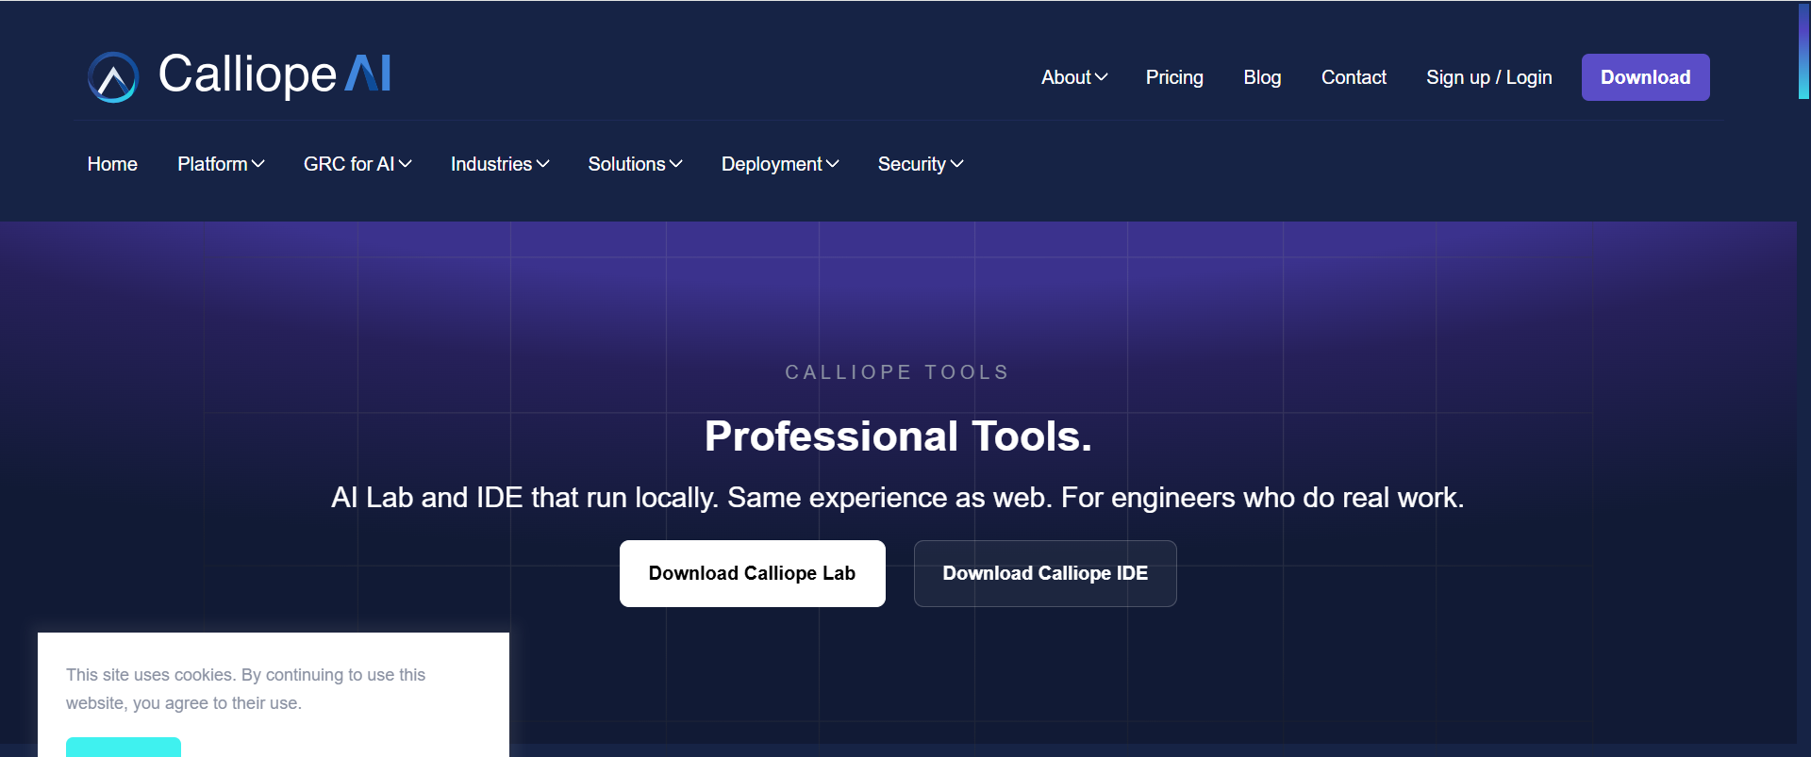Viewport: 1811px width, 757px height.
Task: Click the Calliope AI wordmark
Action: [x=274, y=74]
